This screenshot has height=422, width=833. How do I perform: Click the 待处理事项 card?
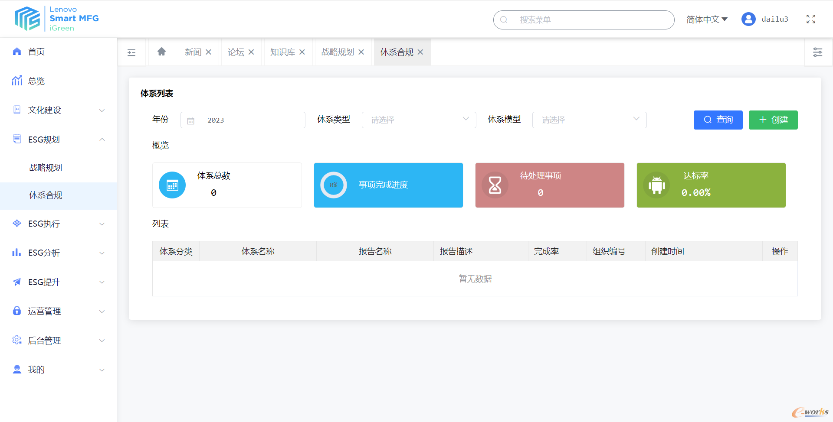550,185
